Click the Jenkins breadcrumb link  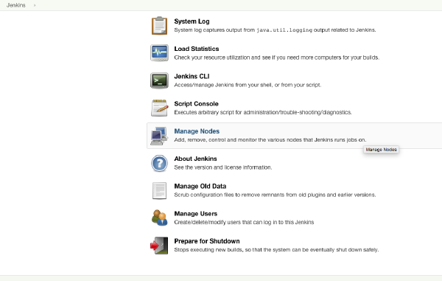[15, 5]
